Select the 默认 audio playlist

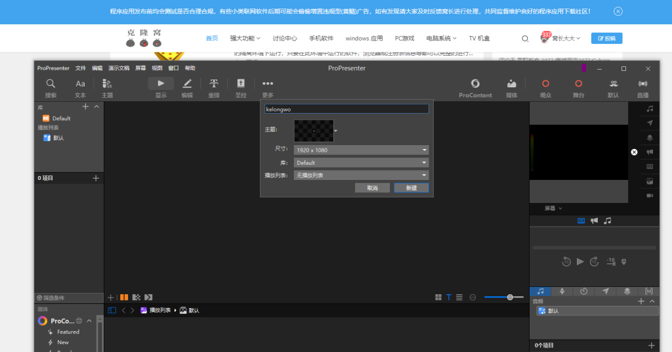597,311
